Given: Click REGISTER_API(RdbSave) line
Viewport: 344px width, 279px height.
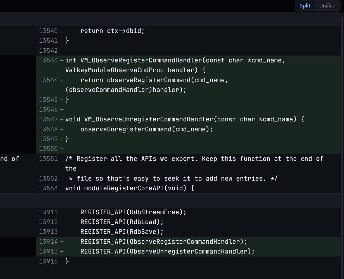Looking at the screenshot, I should click(122, 232).
